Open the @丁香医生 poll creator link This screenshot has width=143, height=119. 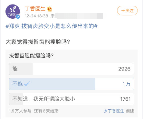tap(114, 111)
